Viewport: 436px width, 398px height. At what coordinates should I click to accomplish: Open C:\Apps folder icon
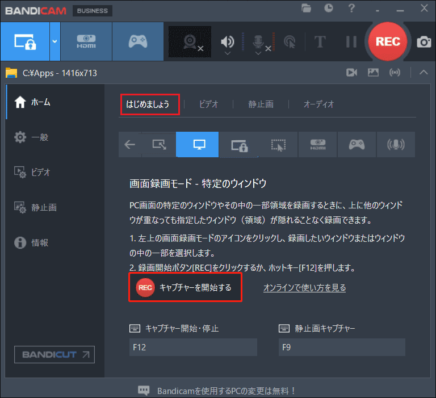(11, 73)
